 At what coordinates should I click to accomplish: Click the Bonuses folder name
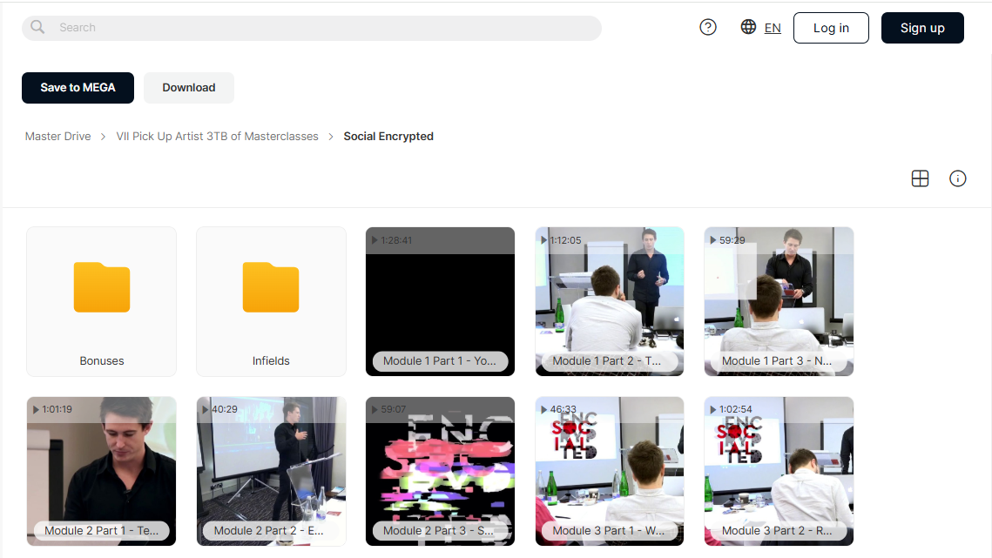tap(102, 360)
